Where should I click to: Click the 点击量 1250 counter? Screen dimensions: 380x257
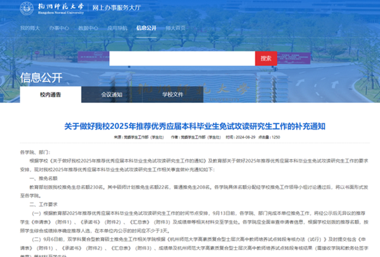pos(269,137)
